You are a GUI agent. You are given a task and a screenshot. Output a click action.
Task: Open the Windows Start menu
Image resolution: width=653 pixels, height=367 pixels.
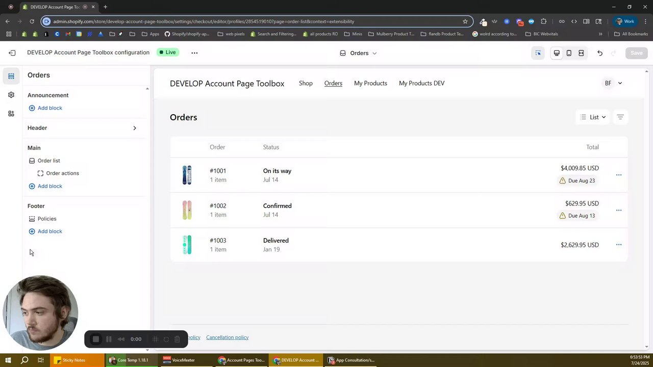click(x=8, y=360)
